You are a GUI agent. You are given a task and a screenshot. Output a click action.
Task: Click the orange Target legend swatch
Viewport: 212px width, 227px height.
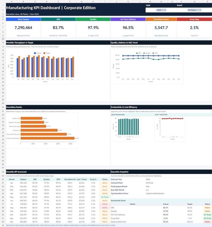point(44,53)
